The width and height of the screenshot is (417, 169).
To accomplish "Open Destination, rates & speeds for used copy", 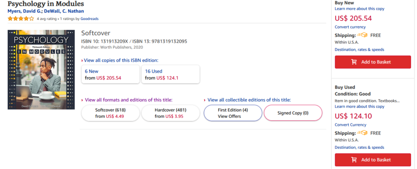I will pos(359,147).
